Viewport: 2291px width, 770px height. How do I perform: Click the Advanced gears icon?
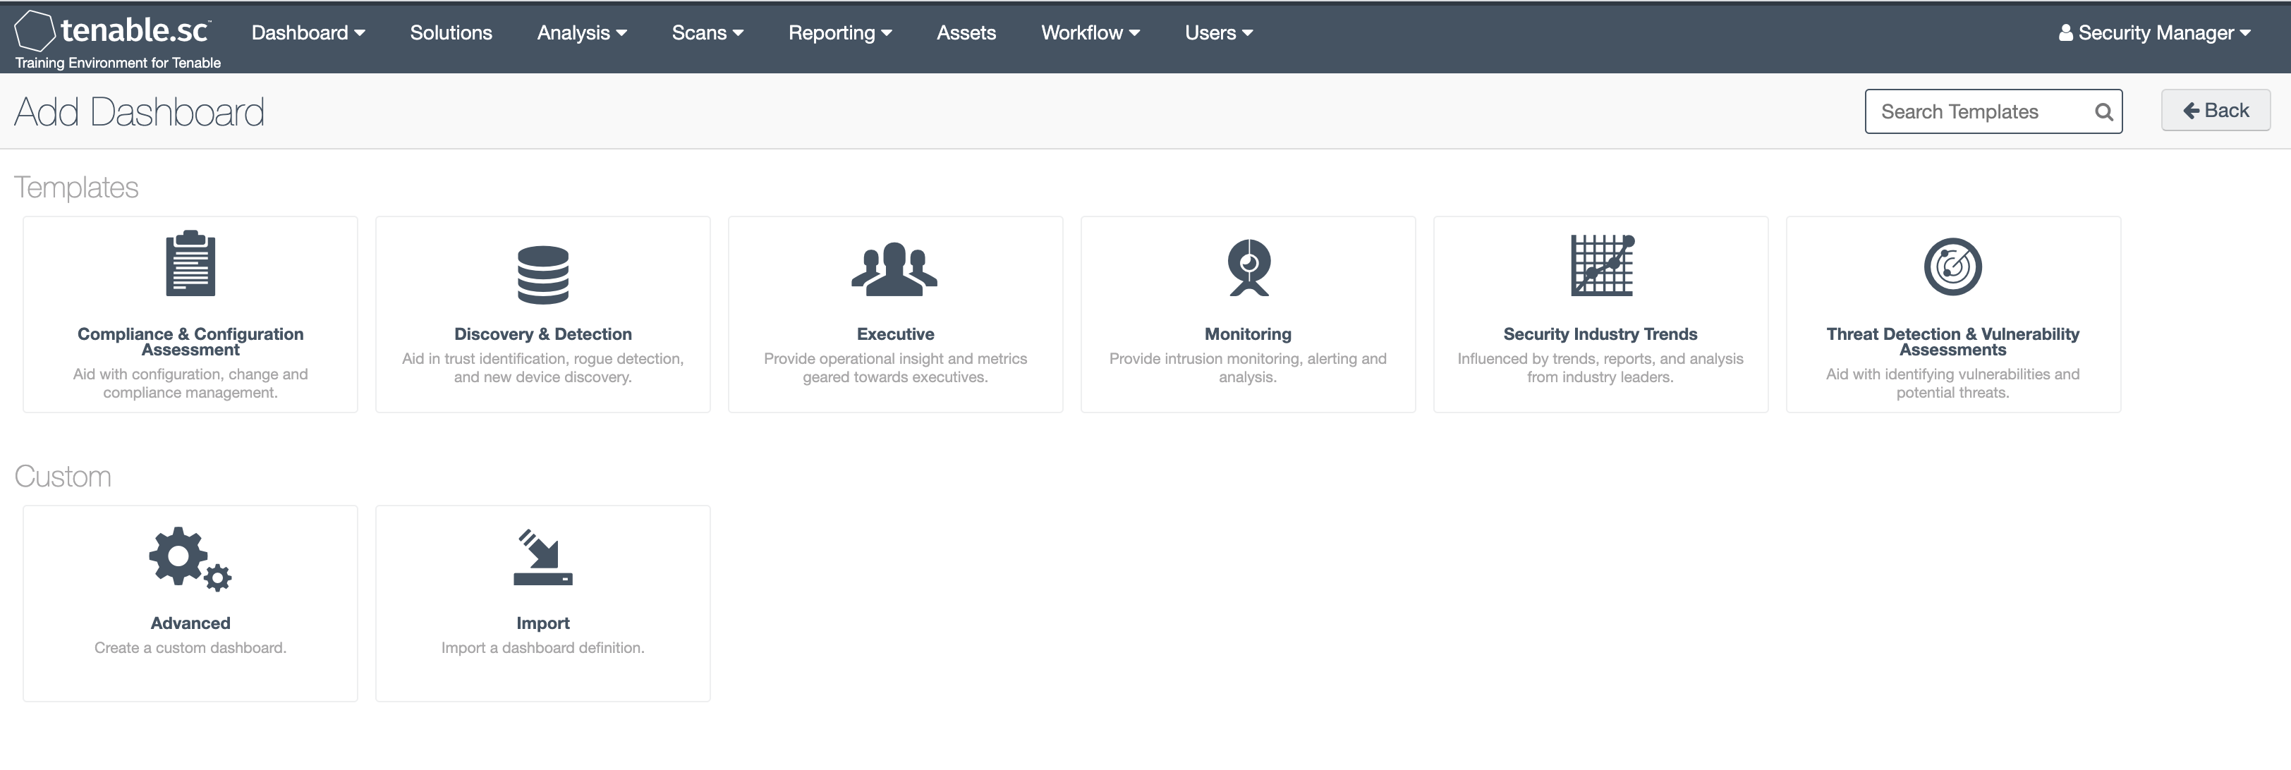(190, 558)
